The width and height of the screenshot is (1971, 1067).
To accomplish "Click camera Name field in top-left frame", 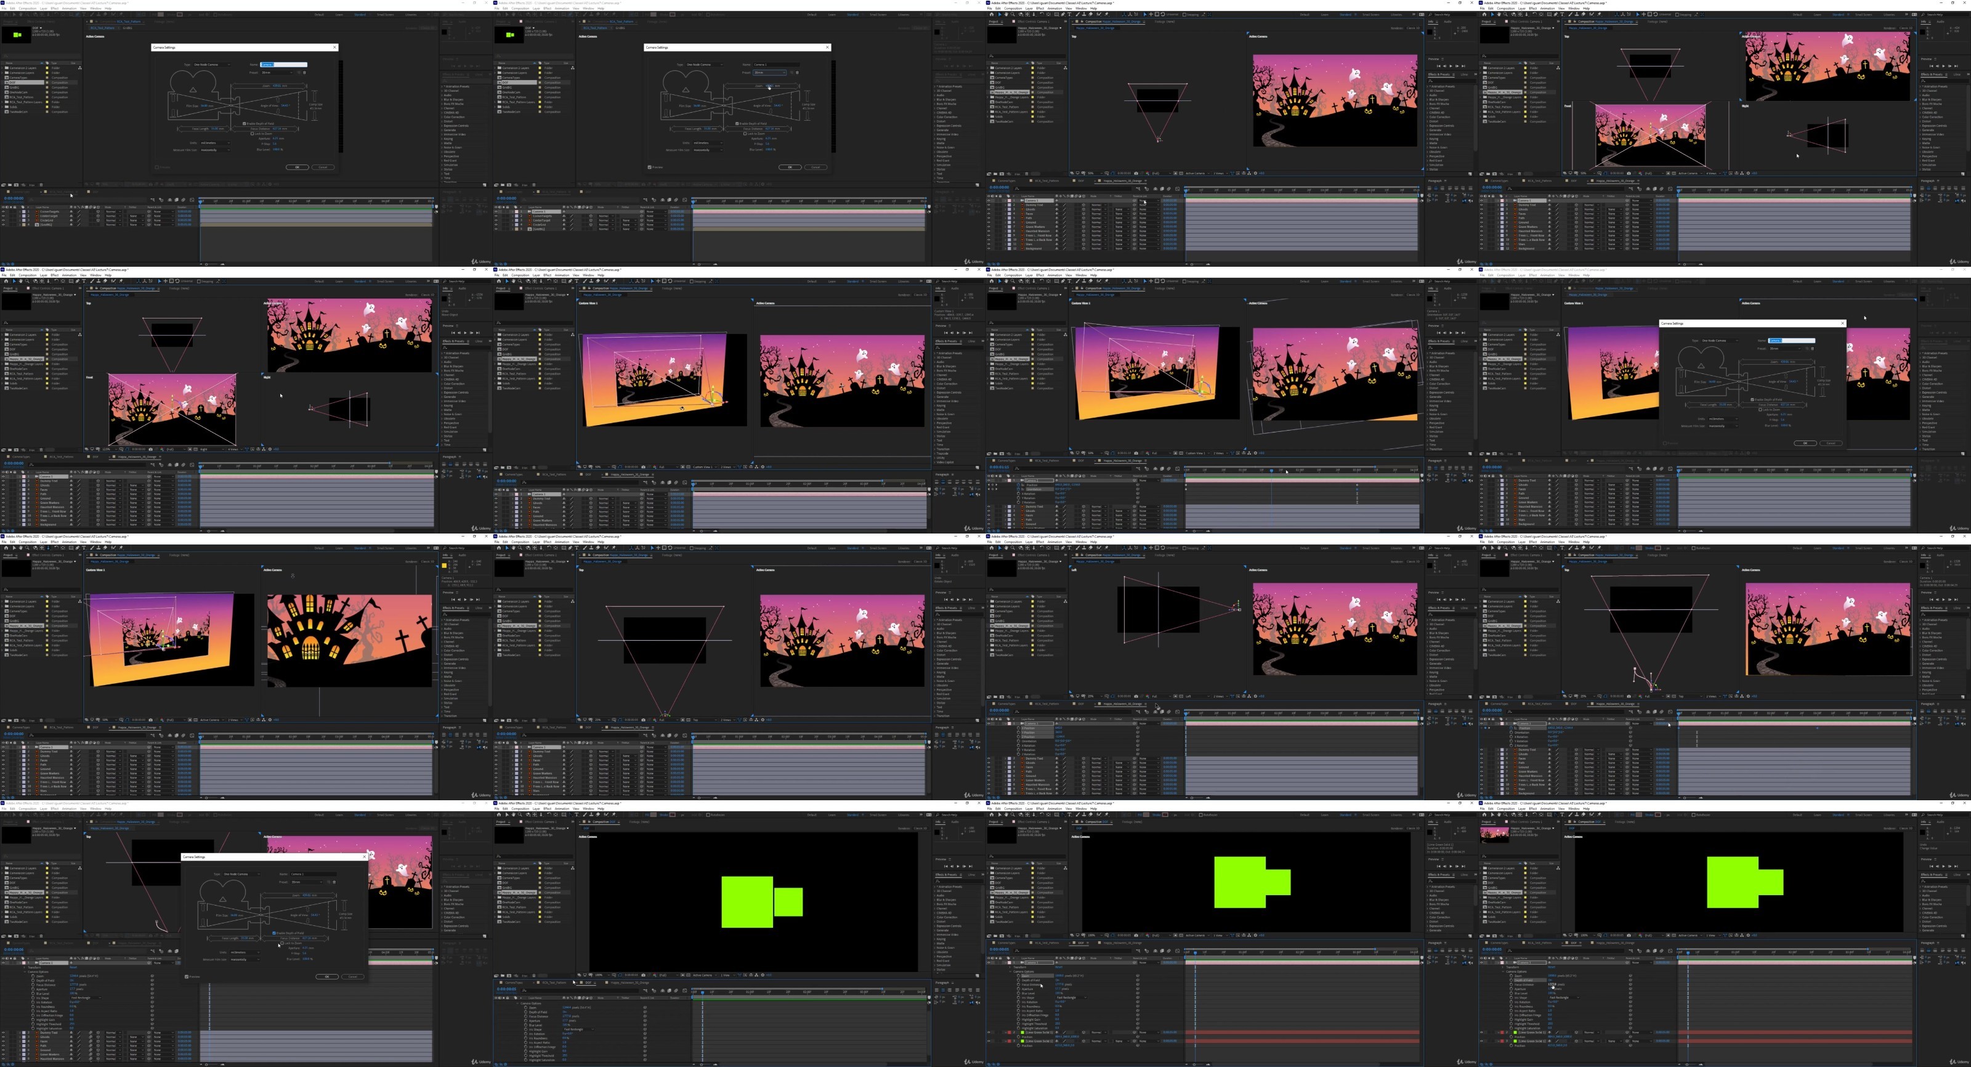I will 284,64.
